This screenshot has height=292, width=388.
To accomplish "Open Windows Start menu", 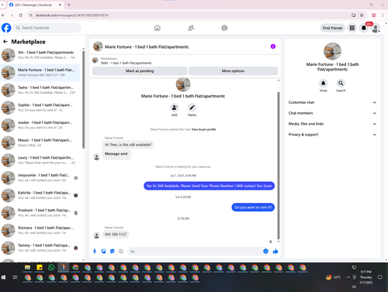I will coord(3,277).
